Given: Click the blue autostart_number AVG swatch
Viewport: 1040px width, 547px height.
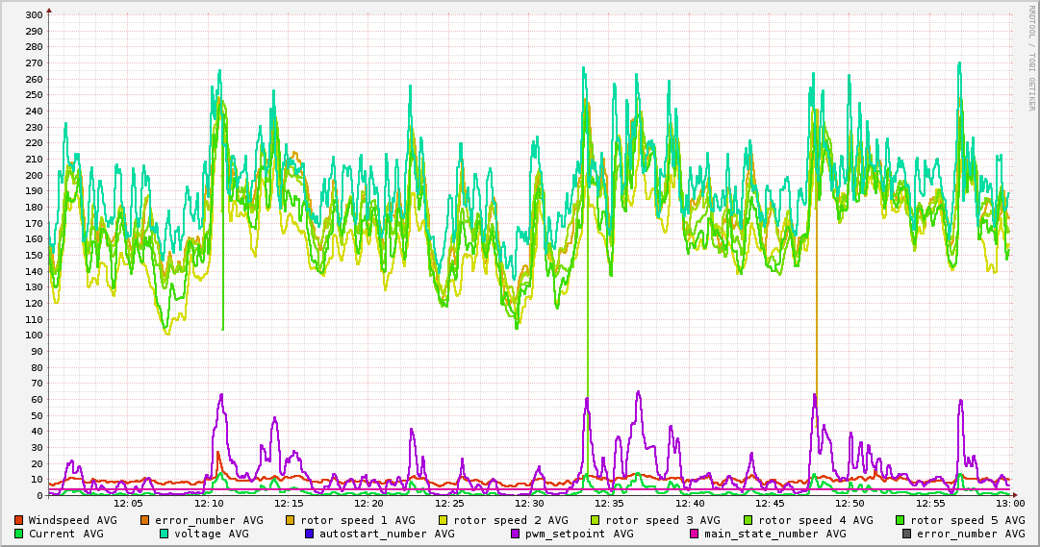Looking at the screenshot, I should pos(310,534).
